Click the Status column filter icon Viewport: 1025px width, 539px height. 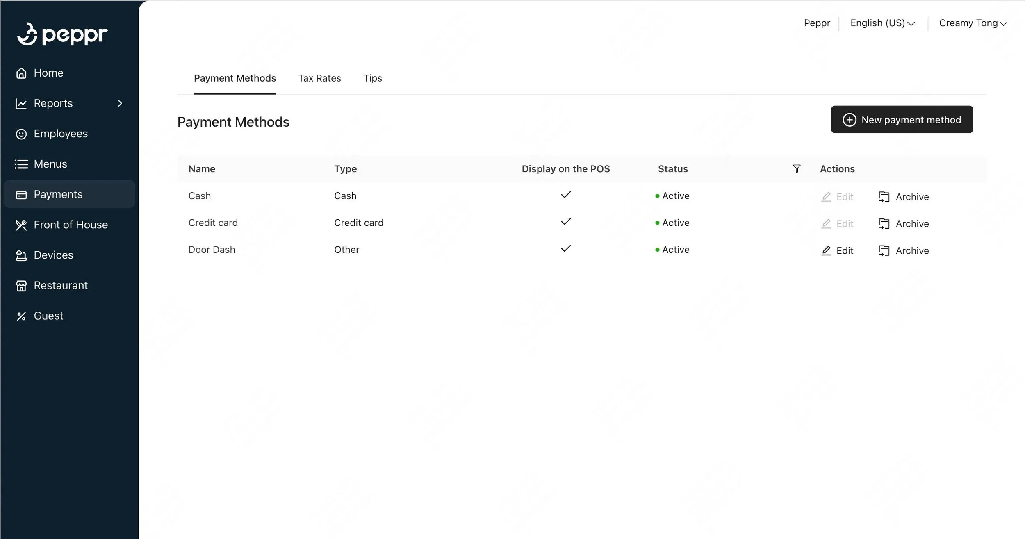coord(796,169)
